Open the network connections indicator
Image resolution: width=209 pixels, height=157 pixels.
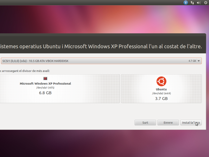(192, 3)
